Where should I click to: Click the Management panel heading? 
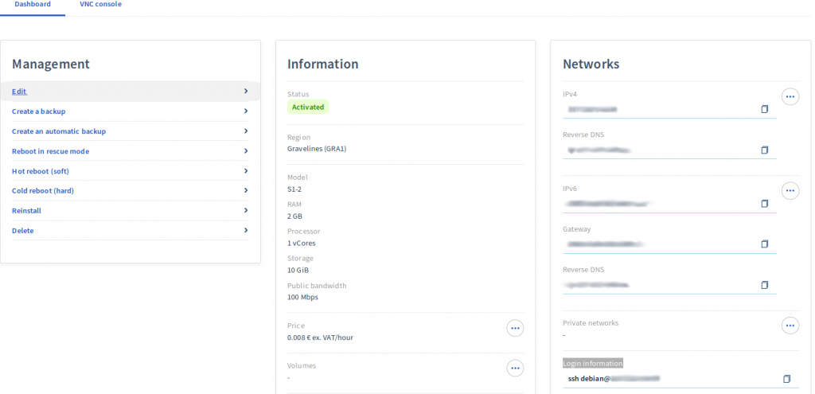click(x=51, y=64)
